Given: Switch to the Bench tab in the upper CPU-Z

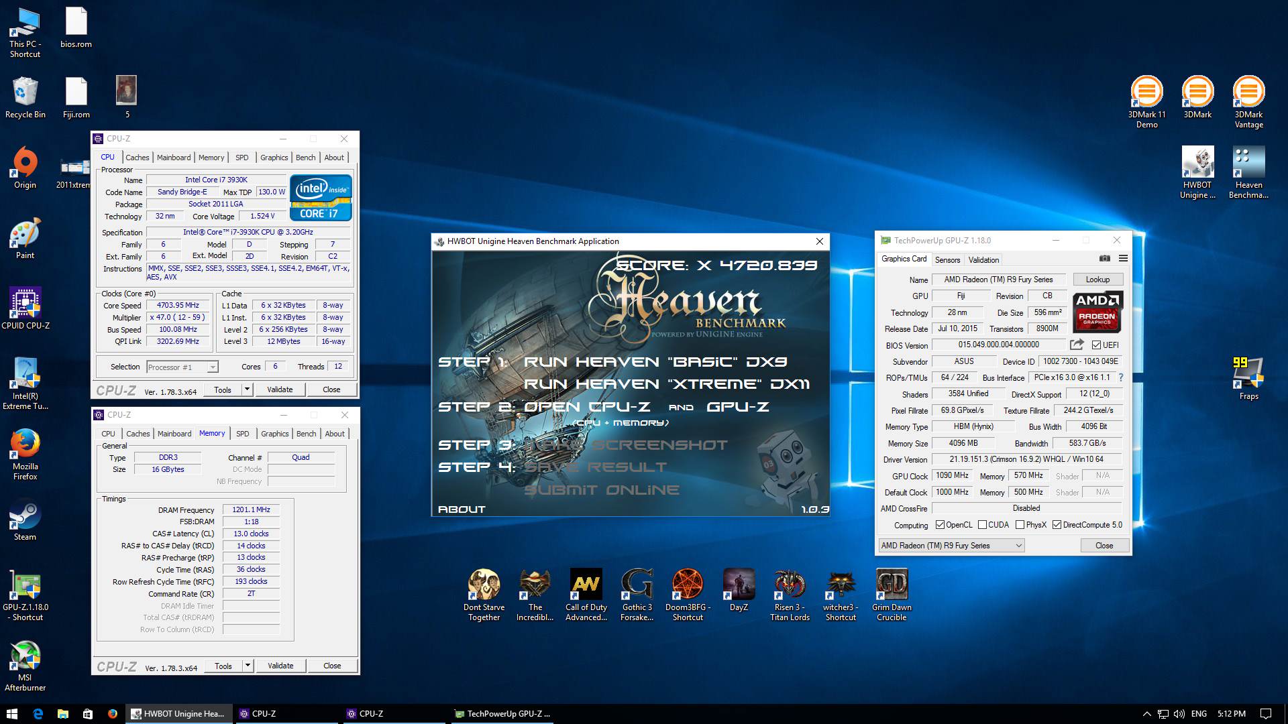Looking at the screenshot, I should pyautogui.click(x=305, y=158).
